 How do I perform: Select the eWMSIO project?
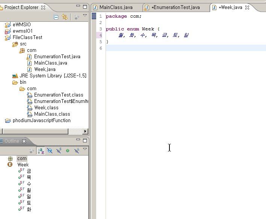click(22, 24)
